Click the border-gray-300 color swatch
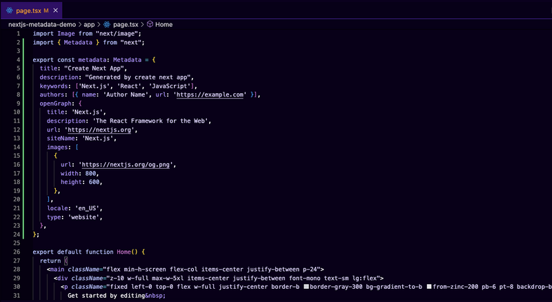 (306, 287)
